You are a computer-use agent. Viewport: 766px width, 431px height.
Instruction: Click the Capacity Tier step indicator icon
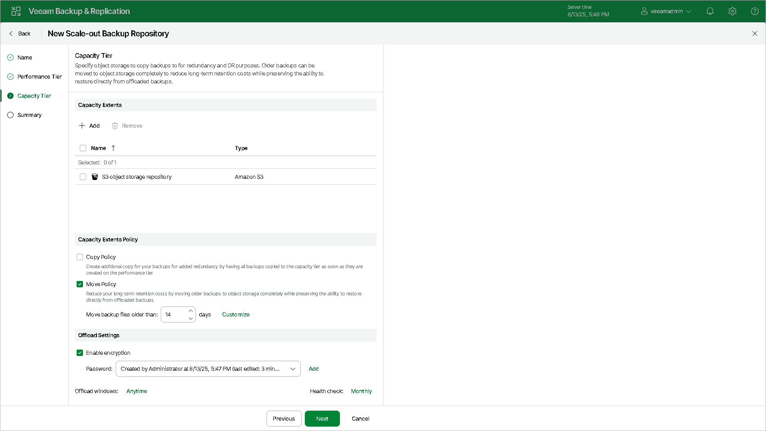coord(10,96)
